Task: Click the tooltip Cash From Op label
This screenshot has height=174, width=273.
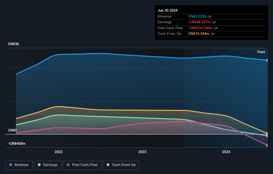Action: [169, 34]
